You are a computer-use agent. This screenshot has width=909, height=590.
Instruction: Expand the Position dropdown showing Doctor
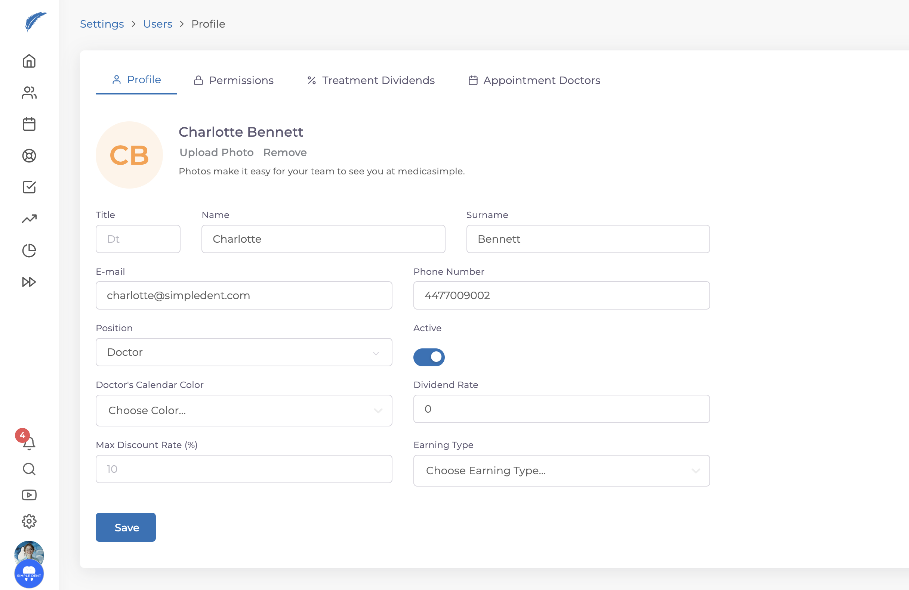click(244, 352)
